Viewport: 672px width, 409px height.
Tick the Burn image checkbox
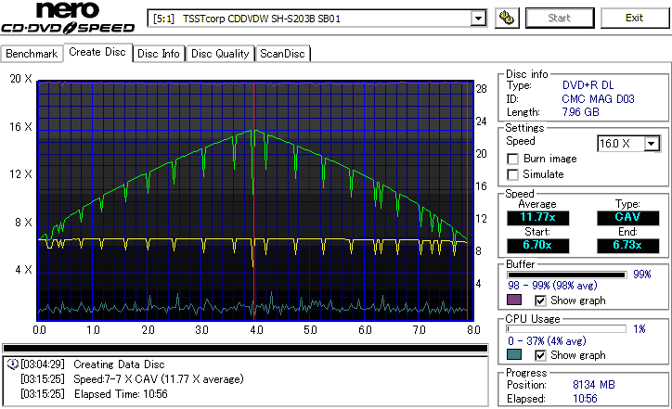[x=513, y=159]
